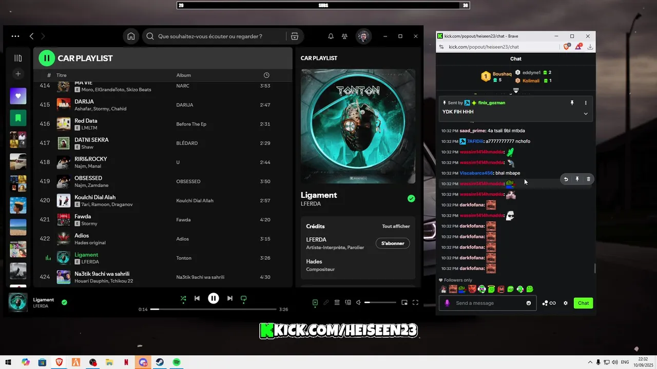This screenshot has width=657, height=369.
Task: Toggle shuffle in the Spotify player
Action: pyautogui.click(x=183, y=298)
